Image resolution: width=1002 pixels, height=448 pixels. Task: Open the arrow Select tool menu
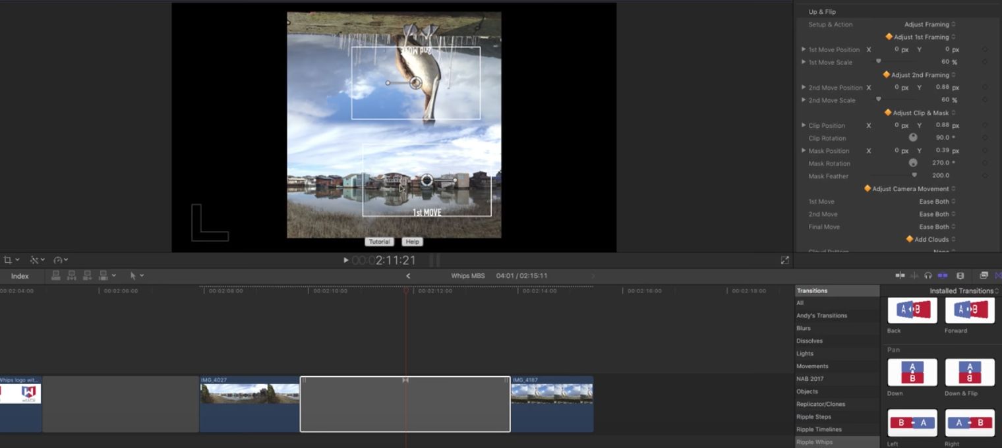136,275
